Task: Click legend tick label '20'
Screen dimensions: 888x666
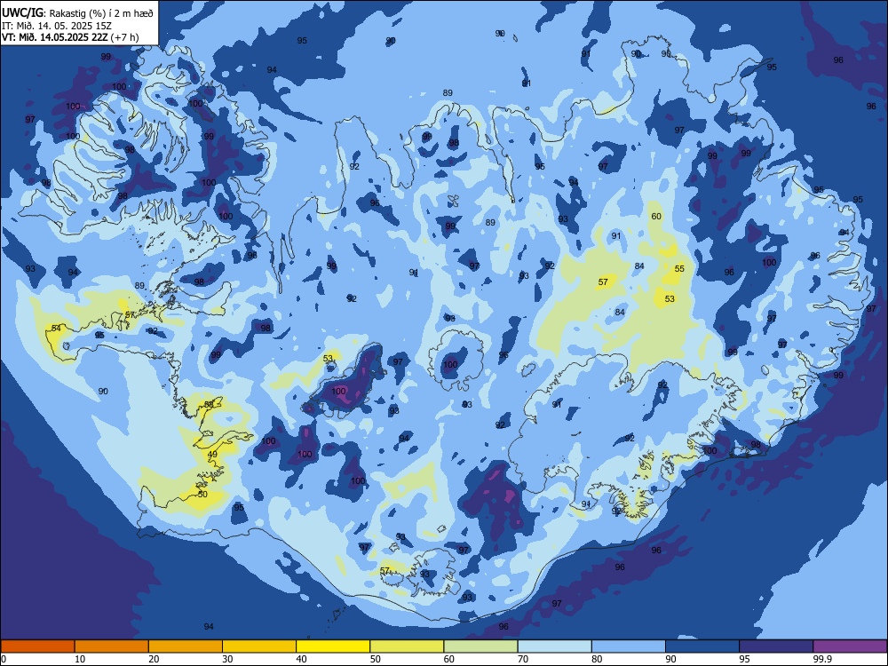Action: tap(154, 659)
